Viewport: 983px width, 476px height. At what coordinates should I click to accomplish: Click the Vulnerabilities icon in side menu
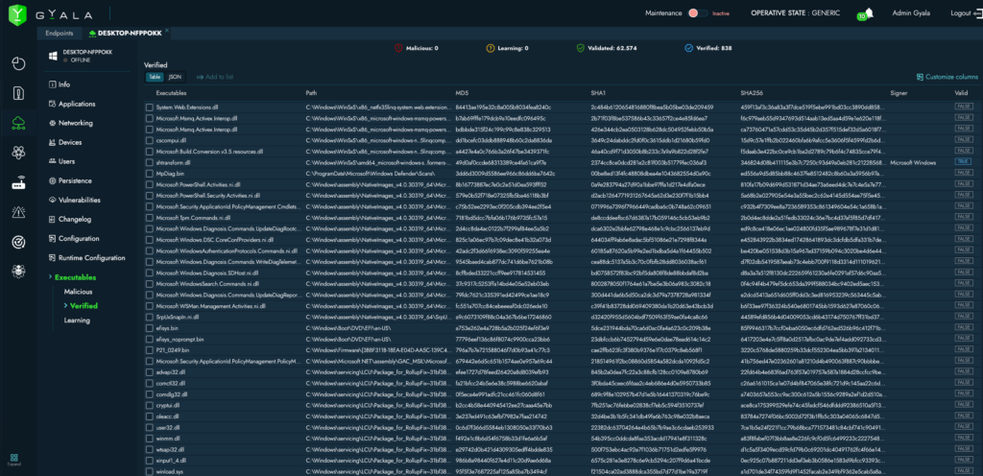point(52,200)
